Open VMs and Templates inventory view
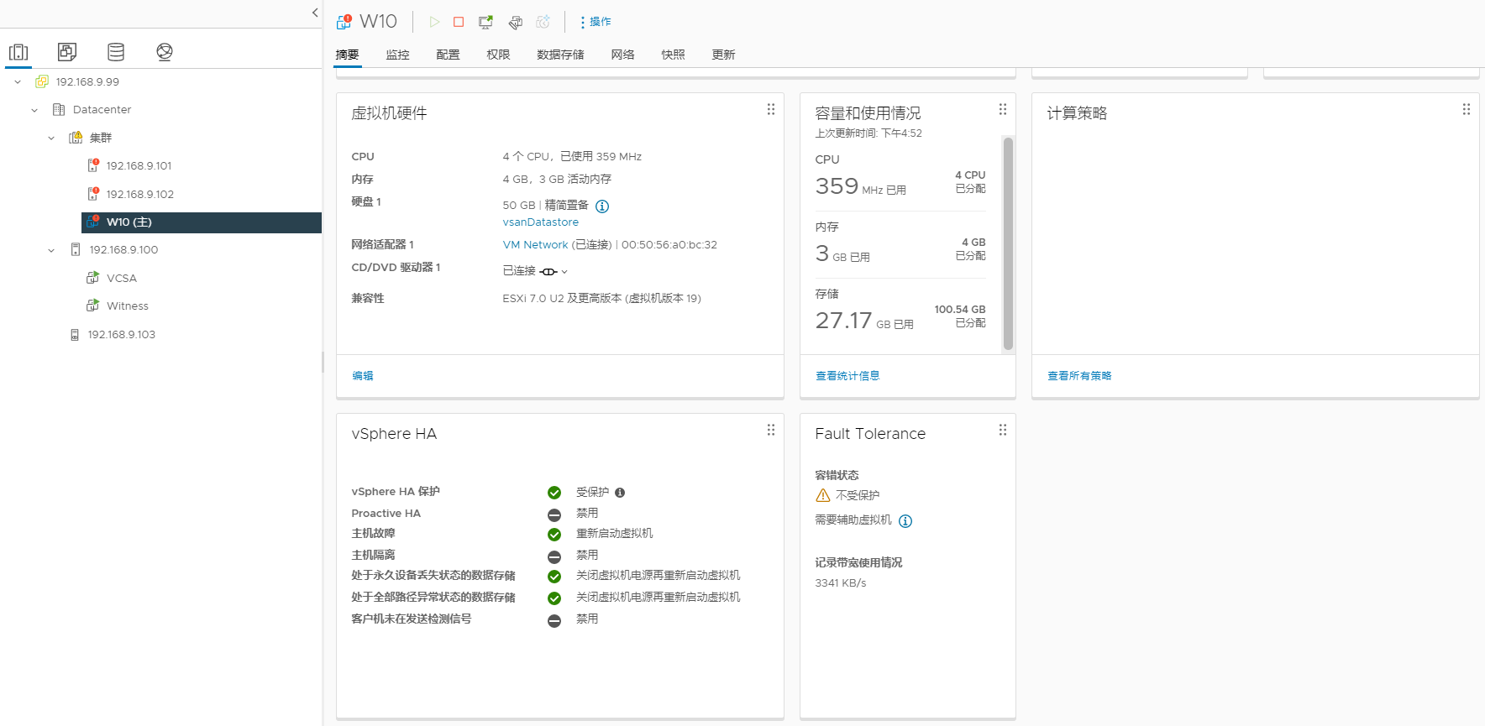 coord(67,52)
